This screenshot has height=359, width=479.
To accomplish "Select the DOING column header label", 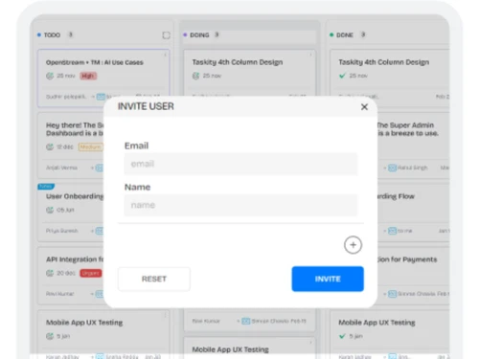I will 199,34.
